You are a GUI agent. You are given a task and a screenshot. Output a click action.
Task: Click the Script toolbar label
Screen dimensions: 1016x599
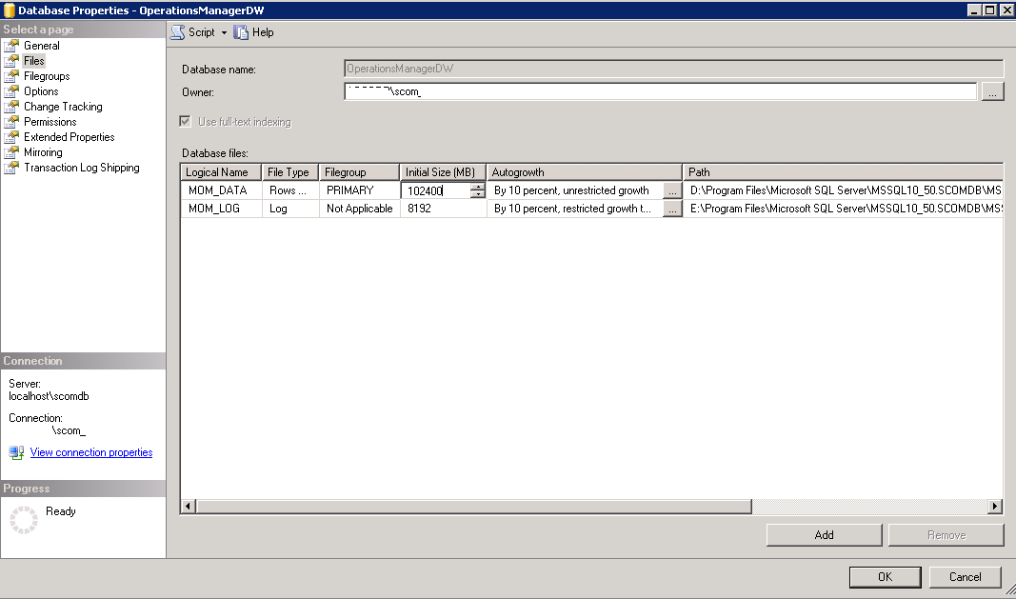(202, 32)
